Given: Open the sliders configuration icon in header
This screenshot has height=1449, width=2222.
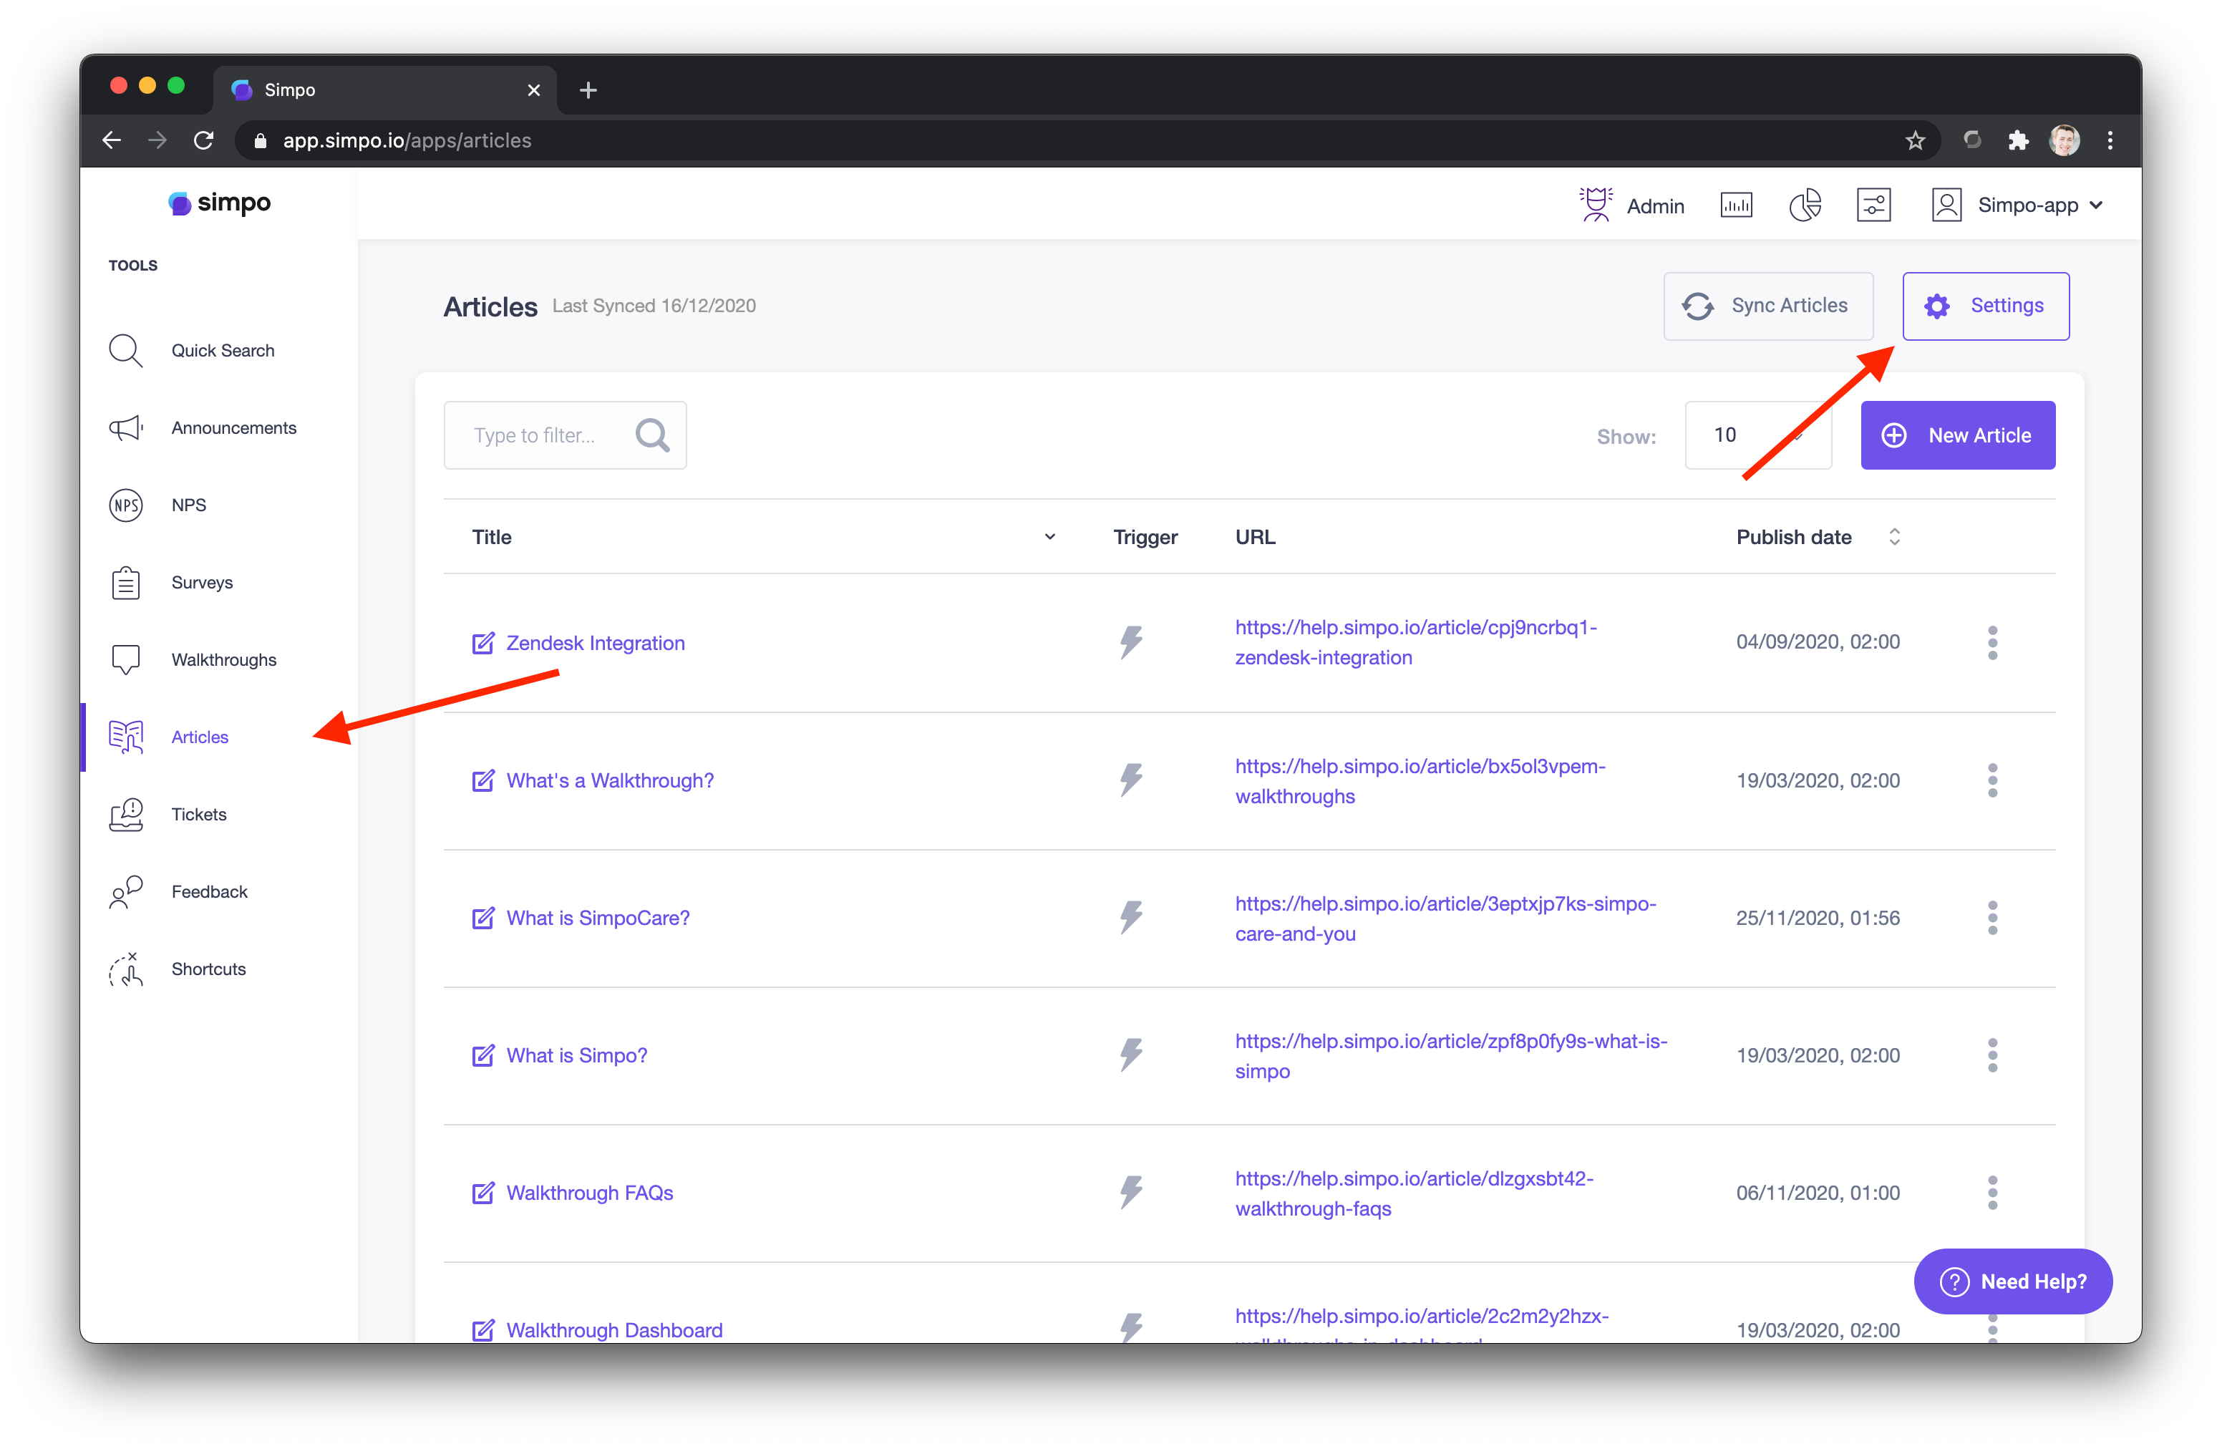Looking at the screenshot, I should (1874, 205).
